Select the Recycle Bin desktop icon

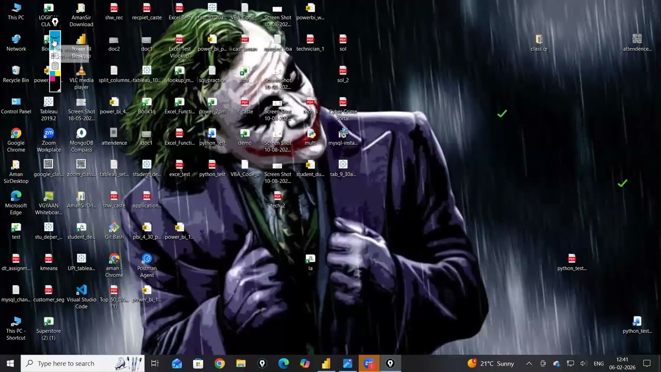pos(16,74)
